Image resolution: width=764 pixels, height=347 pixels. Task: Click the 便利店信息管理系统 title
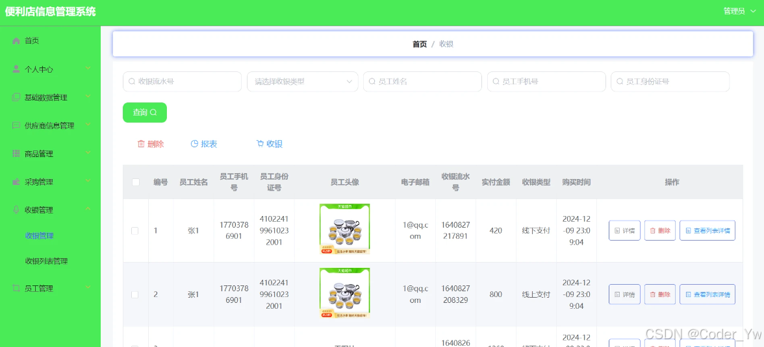pyautogui.click(x=50, y=12)
